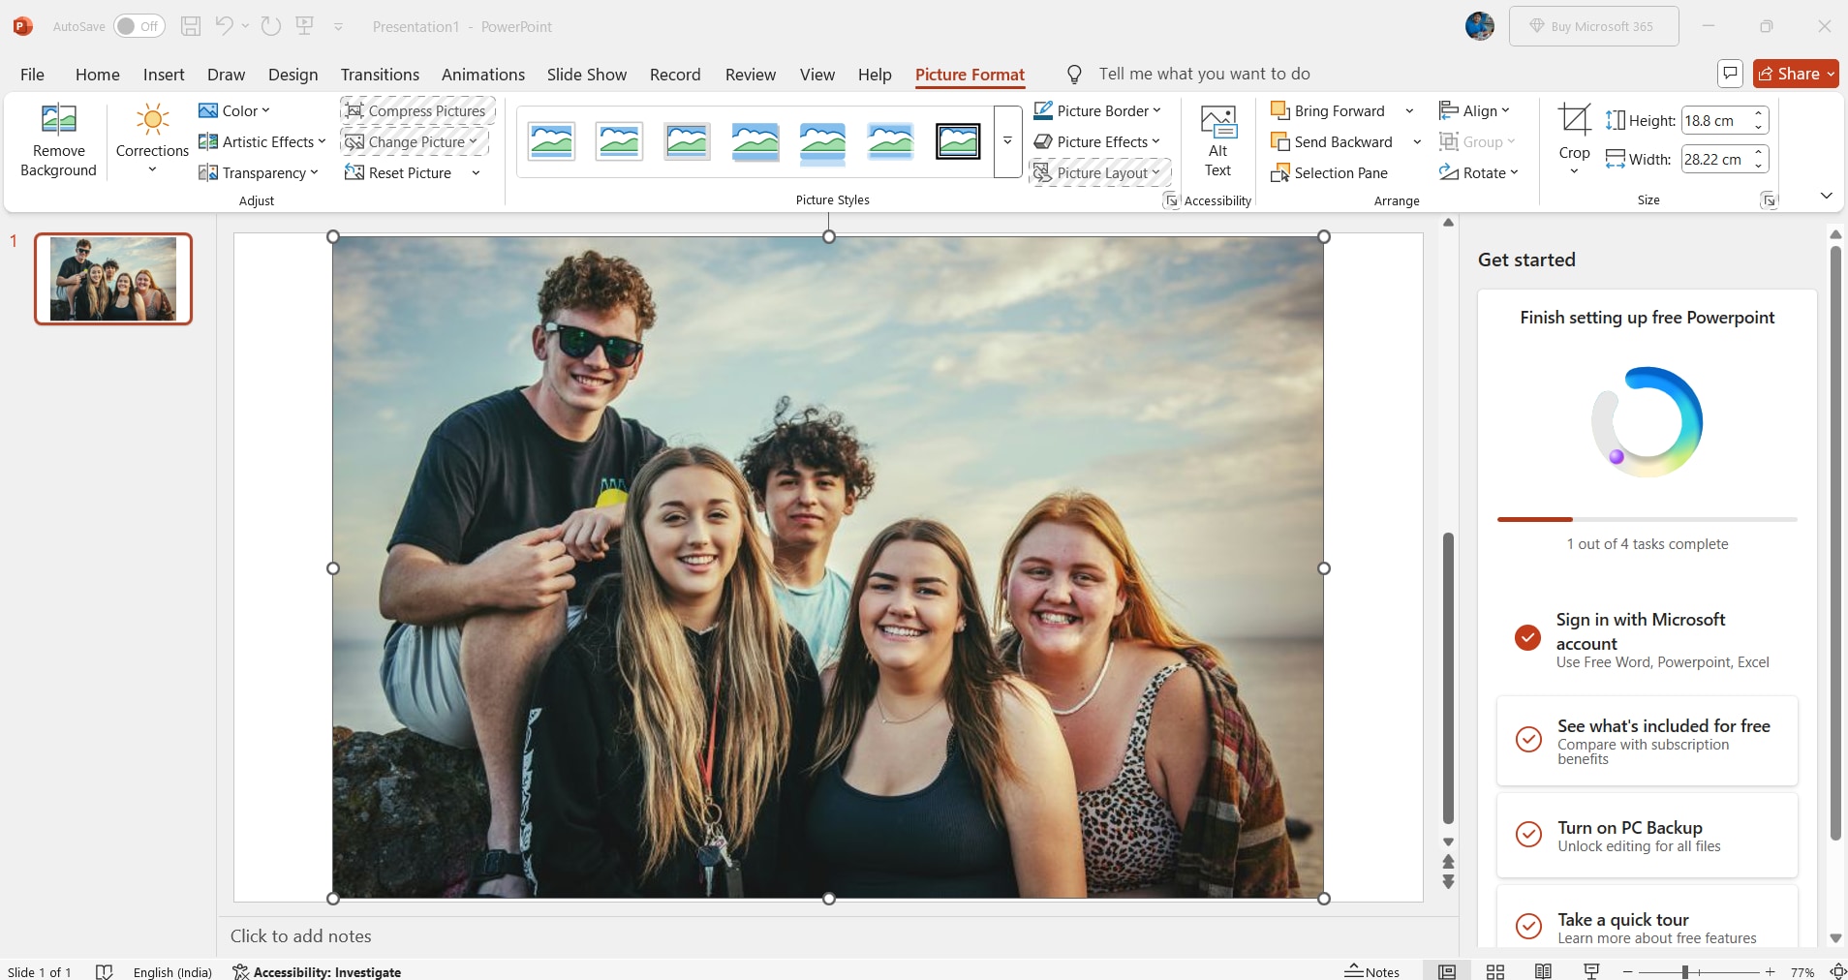Switch to the Animations tab
The width and height of the screenshot is (1848, 980).
point(482,75)
